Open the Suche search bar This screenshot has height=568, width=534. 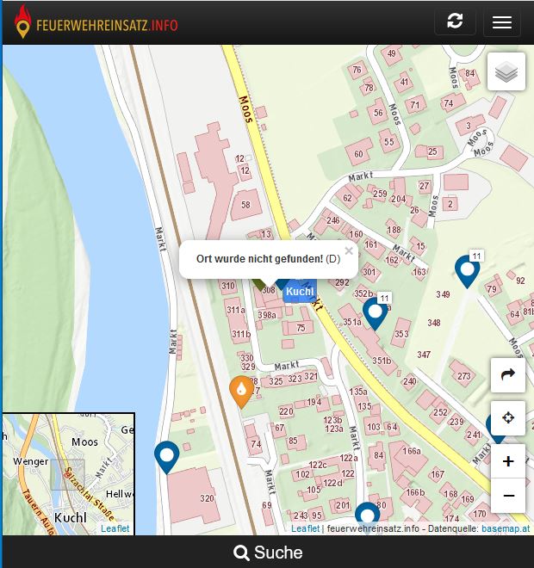click(268, 553)
